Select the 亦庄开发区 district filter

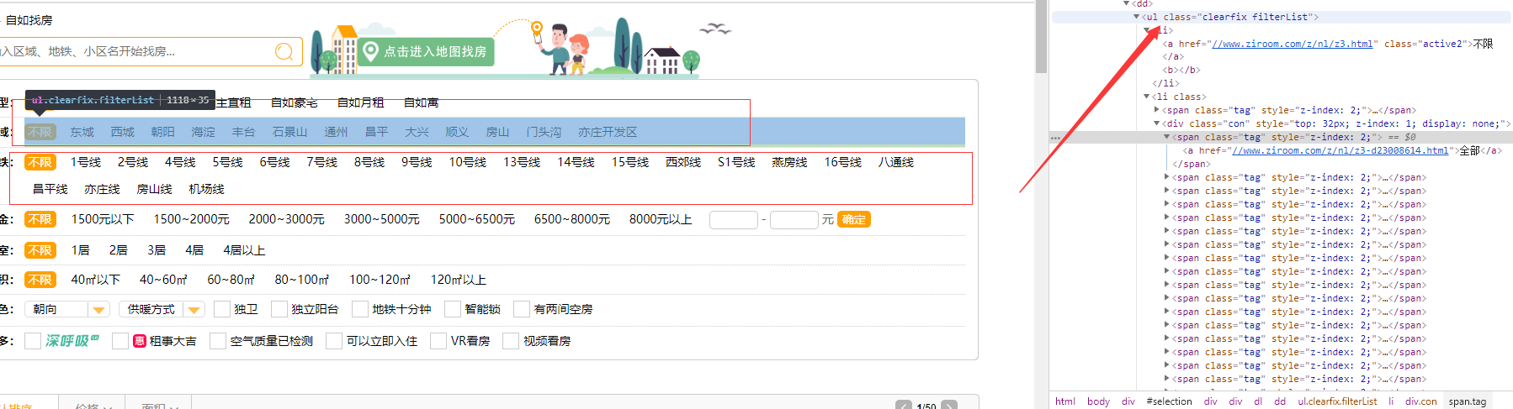pos(608,132)
